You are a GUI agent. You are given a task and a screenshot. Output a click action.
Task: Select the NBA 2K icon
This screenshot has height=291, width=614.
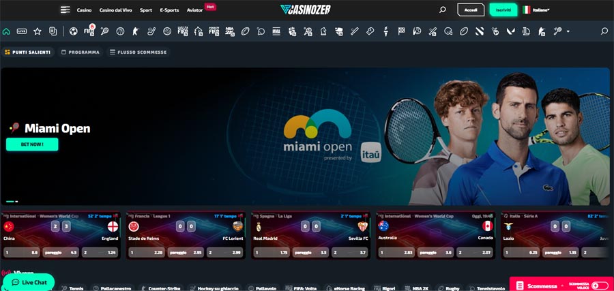230,31
